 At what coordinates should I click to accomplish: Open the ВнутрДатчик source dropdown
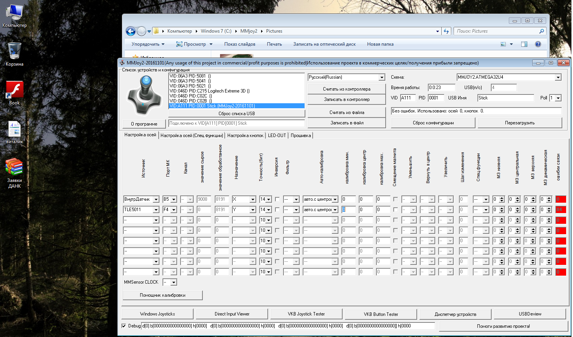coord(156,200)
